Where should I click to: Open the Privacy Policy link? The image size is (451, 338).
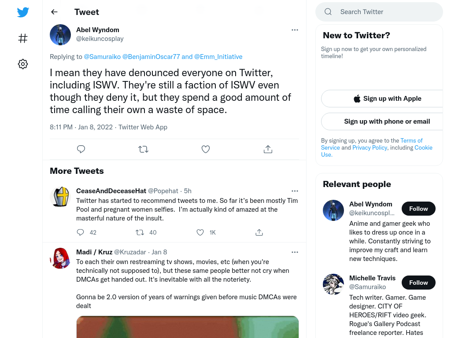click(370, 147)
